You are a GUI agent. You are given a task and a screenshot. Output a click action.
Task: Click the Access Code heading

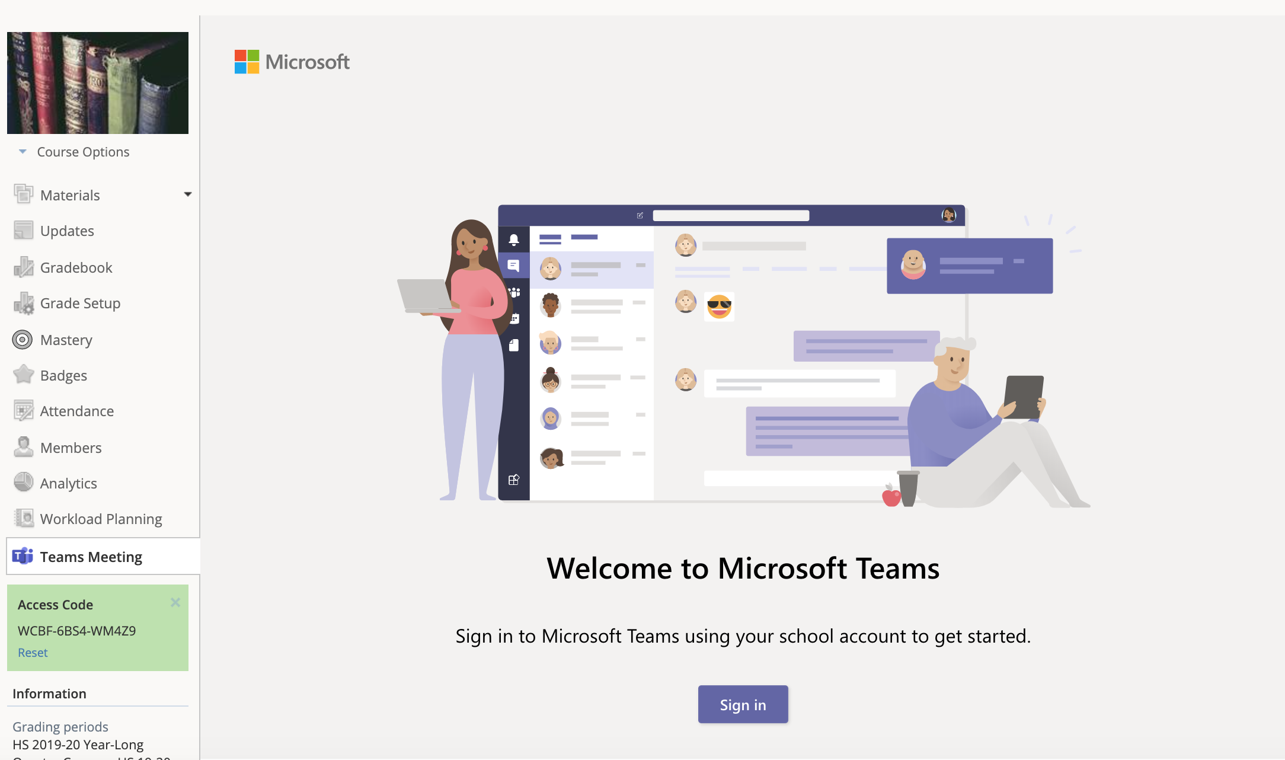(55, 605)
